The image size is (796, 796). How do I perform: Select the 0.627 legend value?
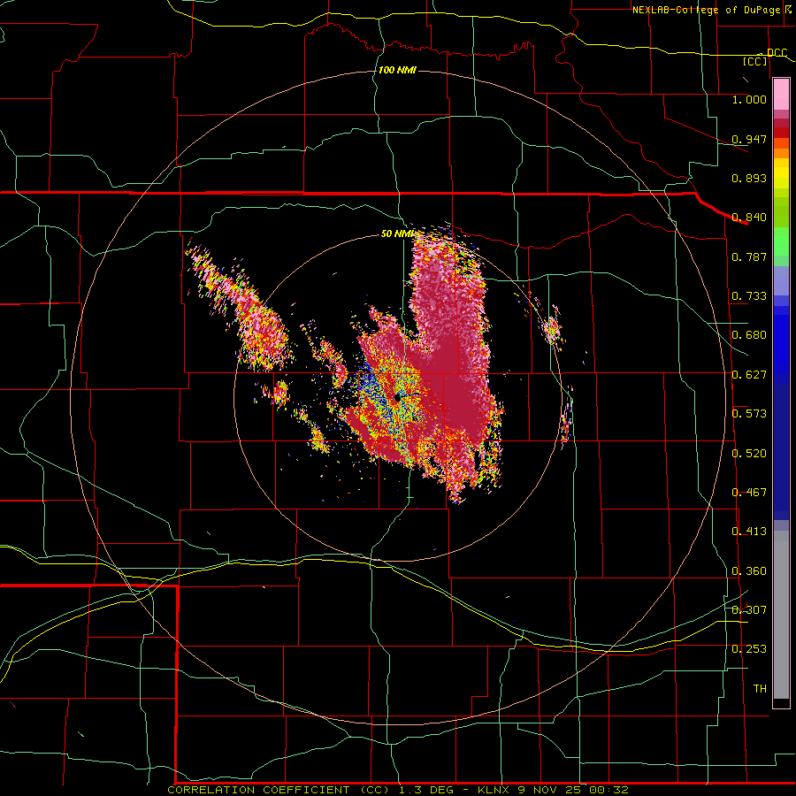coord(749,375)
